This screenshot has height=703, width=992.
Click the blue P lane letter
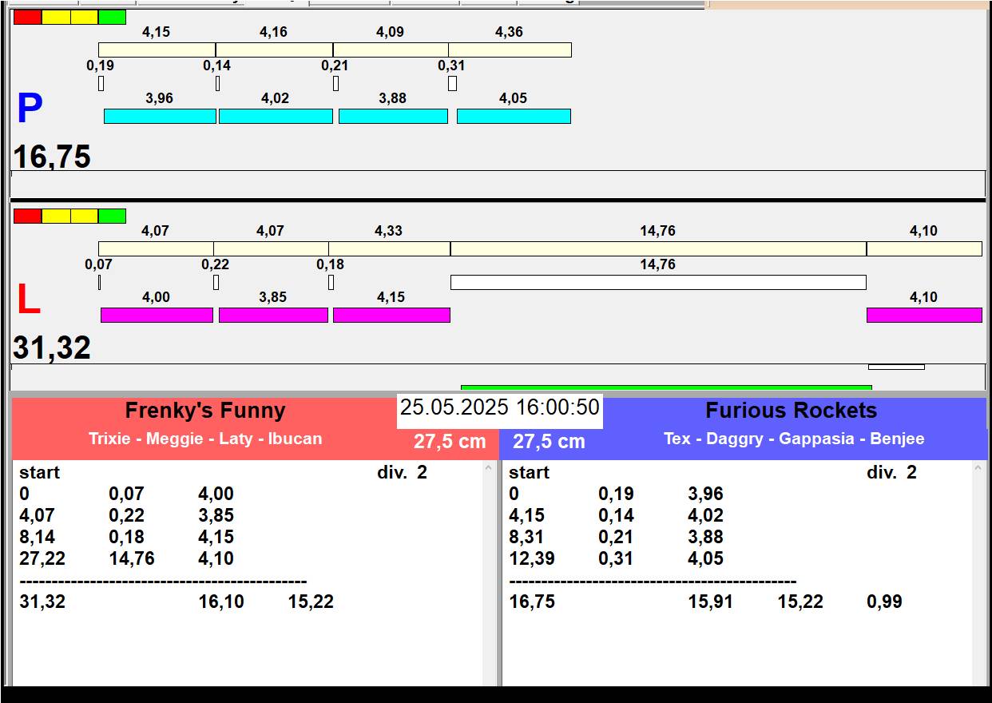pyautogui.click(x=30, y=109)
